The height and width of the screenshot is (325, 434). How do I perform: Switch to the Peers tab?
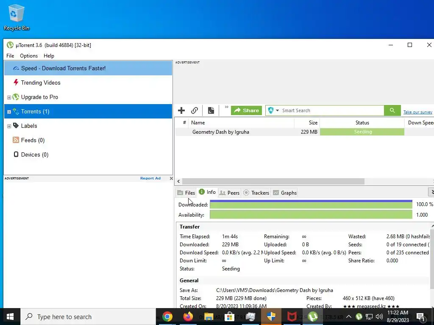click(x=229, y=193)
